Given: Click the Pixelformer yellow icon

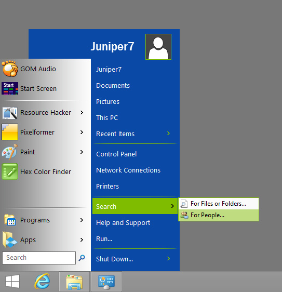Looking at the screenshot, I should (10, 132).
